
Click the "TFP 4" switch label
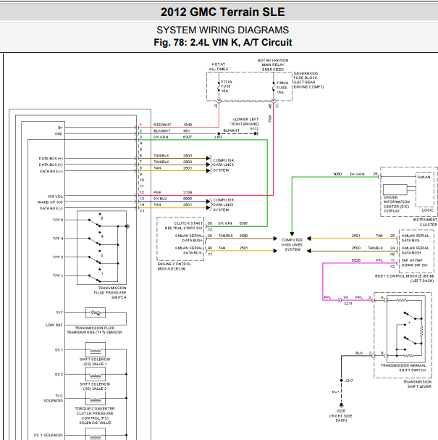point(58,238)
